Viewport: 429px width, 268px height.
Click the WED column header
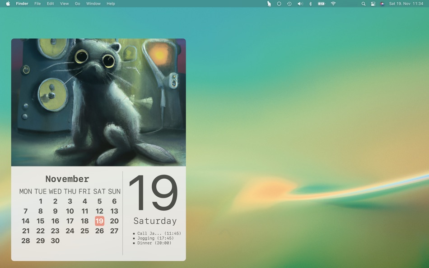coord(55,191)
